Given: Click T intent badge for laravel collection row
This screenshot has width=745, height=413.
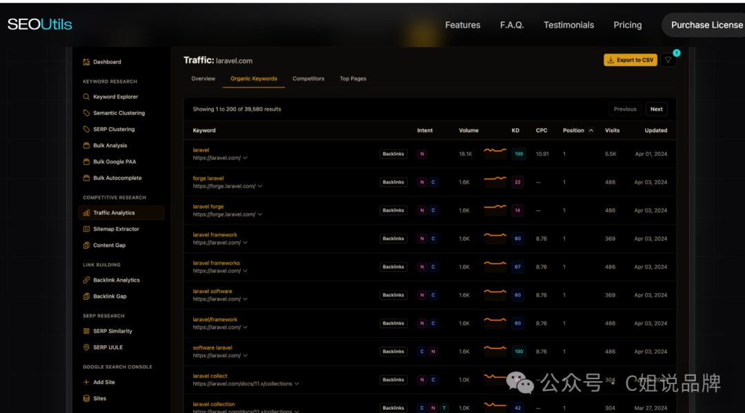Looking at the screenshot, I should (444, 407).
